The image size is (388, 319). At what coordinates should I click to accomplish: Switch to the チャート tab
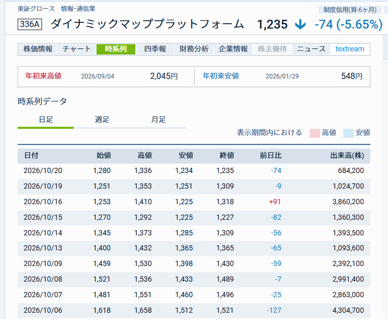coord(77,49)
